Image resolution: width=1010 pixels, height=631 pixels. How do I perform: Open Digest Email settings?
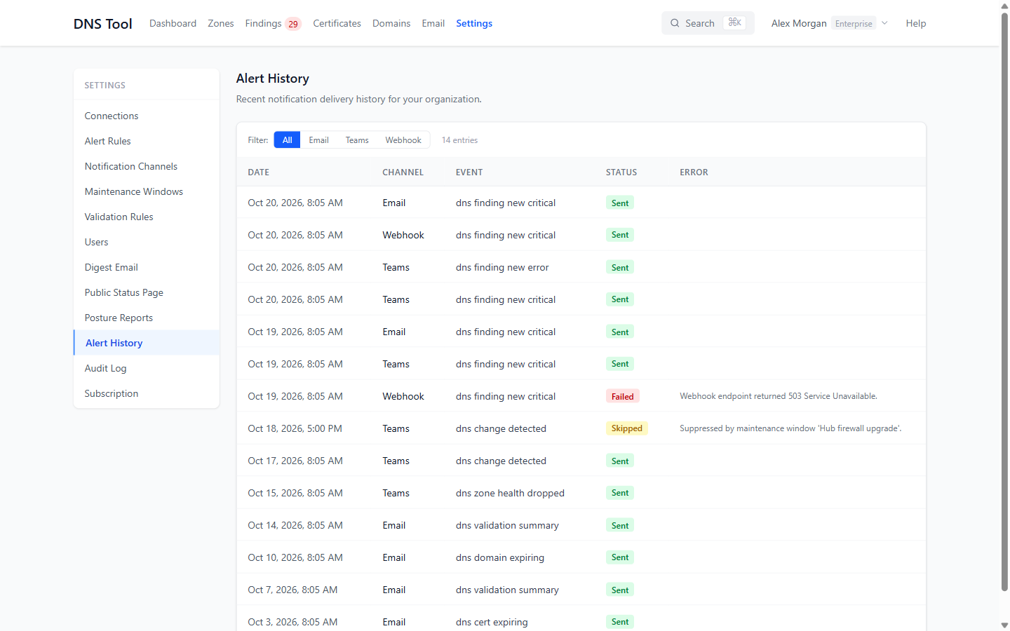point(147,267)
